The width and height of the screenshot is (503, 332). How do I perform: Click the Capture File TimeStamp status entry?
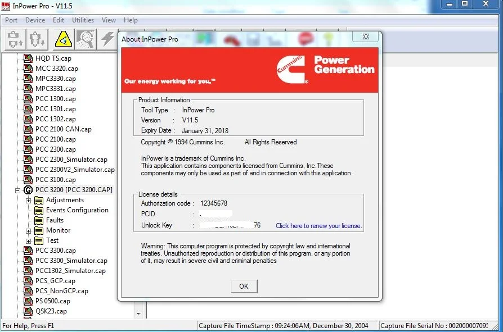click(x=287, y=326)
